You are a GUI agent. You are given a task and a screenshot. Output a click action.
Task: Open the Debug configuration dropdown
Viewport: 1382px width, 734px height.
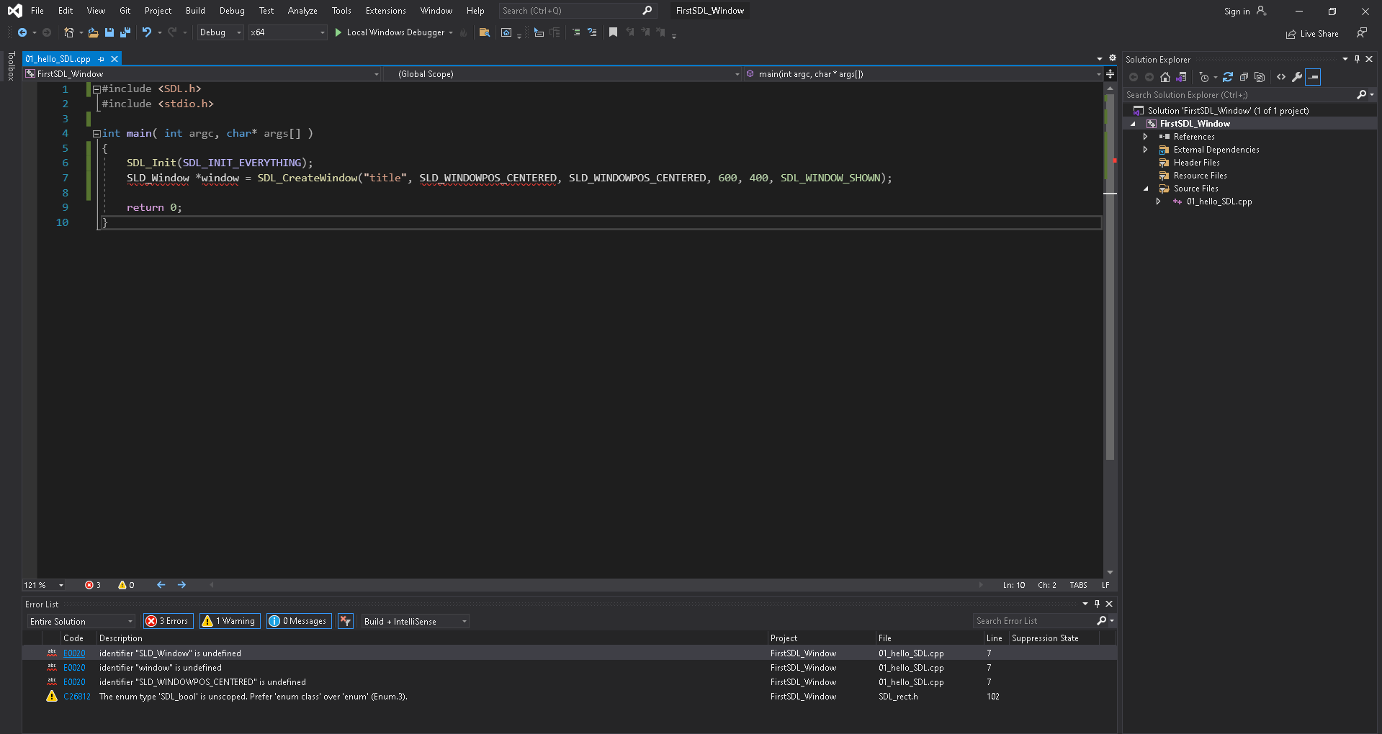220,32
